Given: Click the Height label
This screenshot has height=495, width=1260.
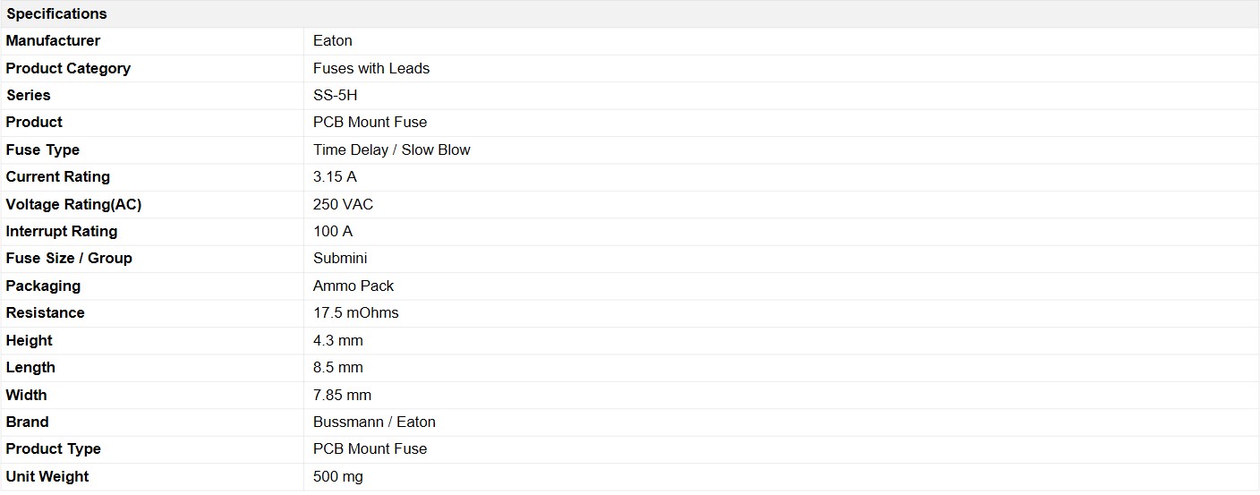Looking at the screenshot, I should pyautogui.click(x=30, y=340).
